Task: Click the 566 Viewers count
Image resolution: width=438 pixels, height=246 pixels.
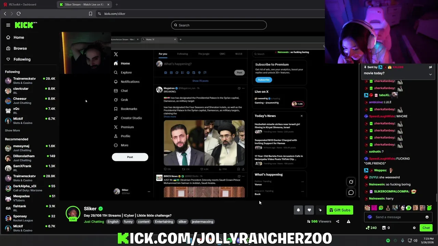Action: click(319, 221)
